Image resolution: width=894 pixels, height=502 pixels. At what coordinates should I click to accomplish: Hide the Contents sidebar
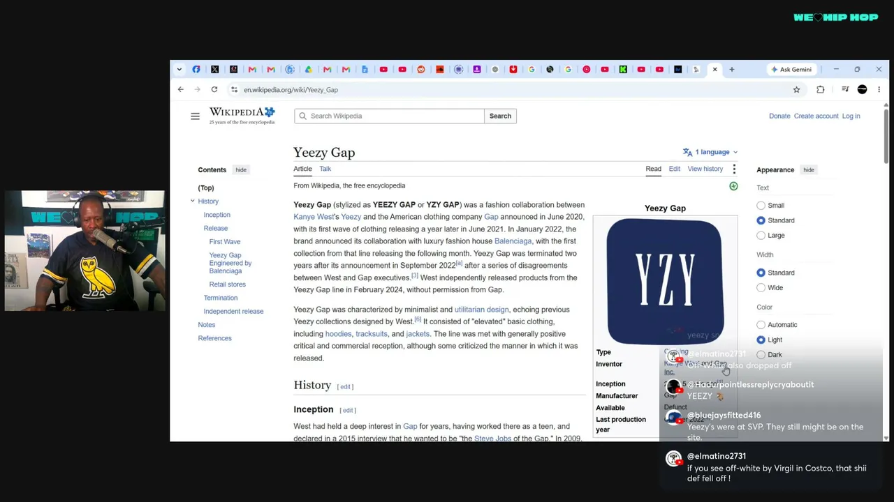[241, 170]
